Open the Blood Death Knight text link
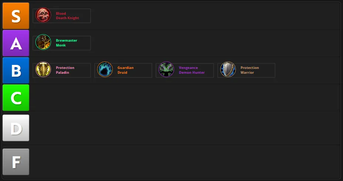Image resolution: width=343 pixels, height=181 pixels. point(67,16)
